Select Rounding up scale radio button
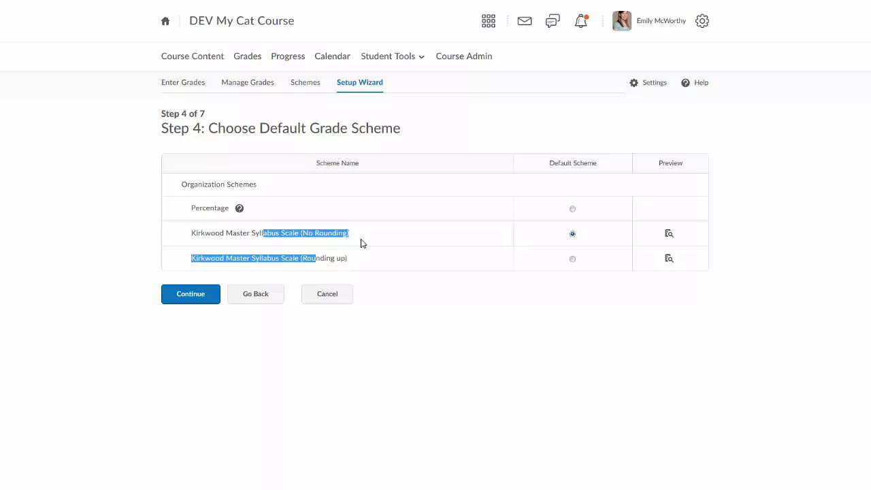Viewport: 871px width, 490px height. 572,259
